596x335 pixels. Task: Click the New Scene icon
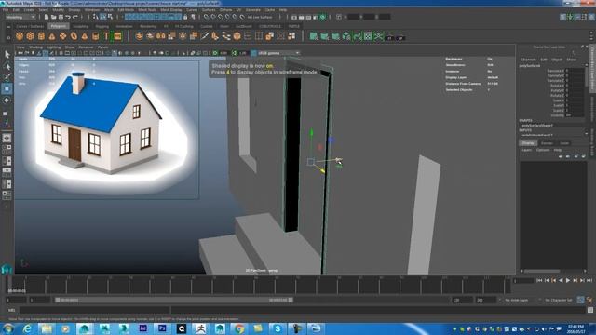coord(47,17)
